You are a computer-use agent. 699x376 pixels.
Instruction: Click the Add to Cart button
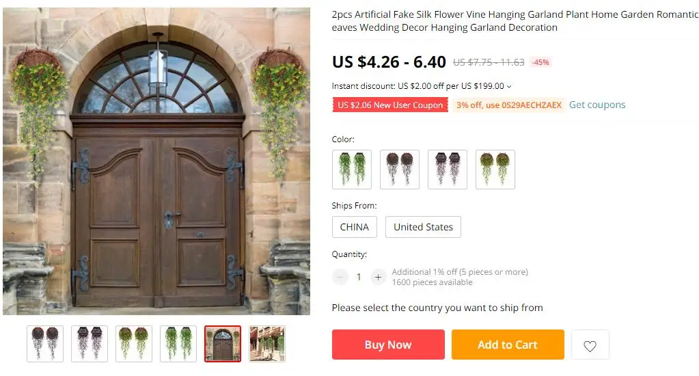(x=508, y=345)
